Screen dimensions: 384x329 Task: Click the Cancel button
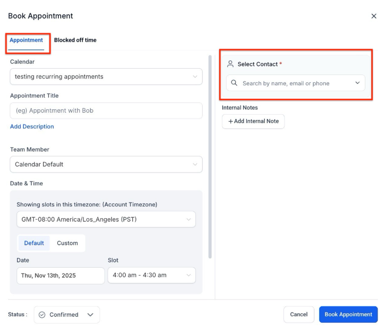[x=299, y=314]
